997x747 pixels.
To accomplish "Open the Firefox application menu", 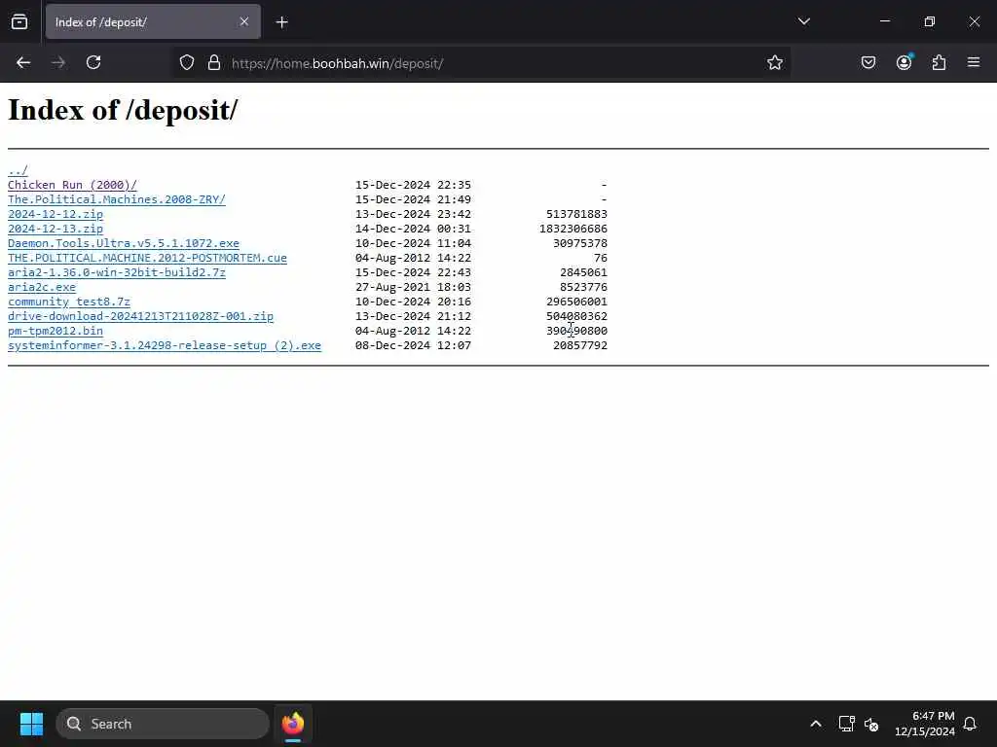I will pyautogui.click(x=974, y=62).
